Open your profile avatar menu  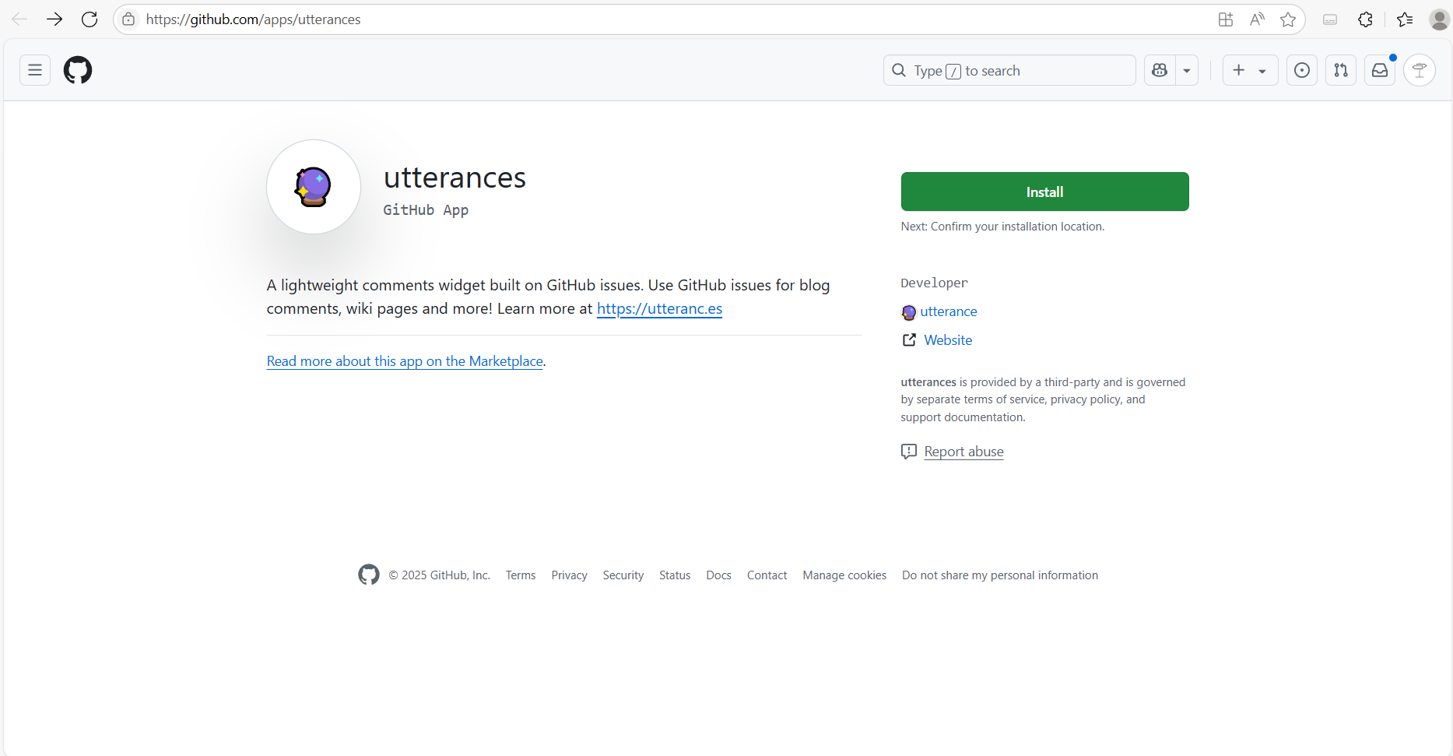(1419, 70)
